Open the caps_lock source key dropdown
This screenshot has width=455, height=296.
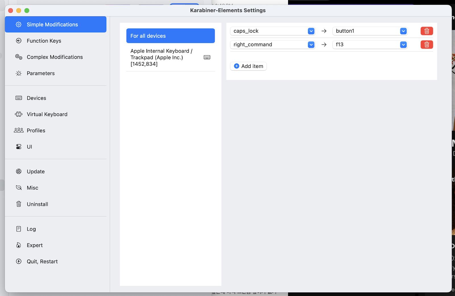(272, 31)
